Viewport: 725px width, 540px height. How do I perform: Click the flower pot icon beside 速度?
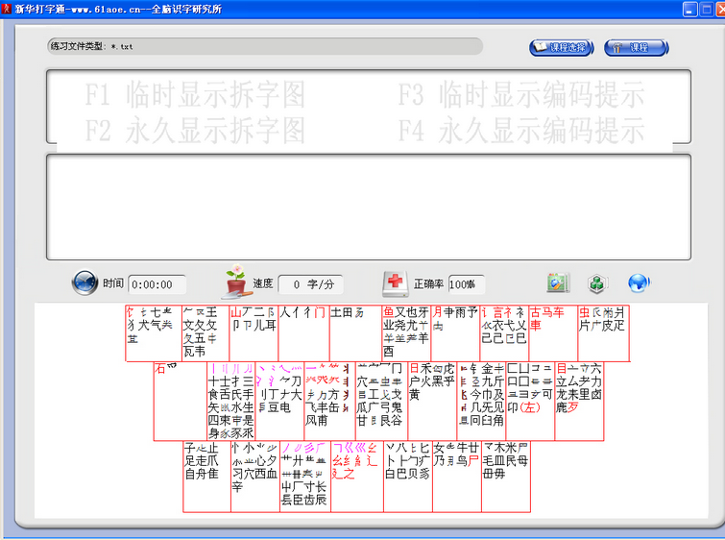pos(237,281)
